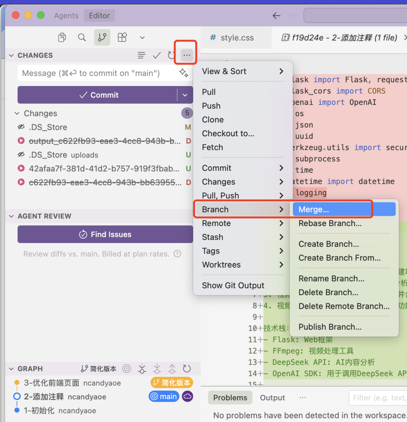
Task: Click the refresh icon in Changes header
Action: tap(172, 55)
